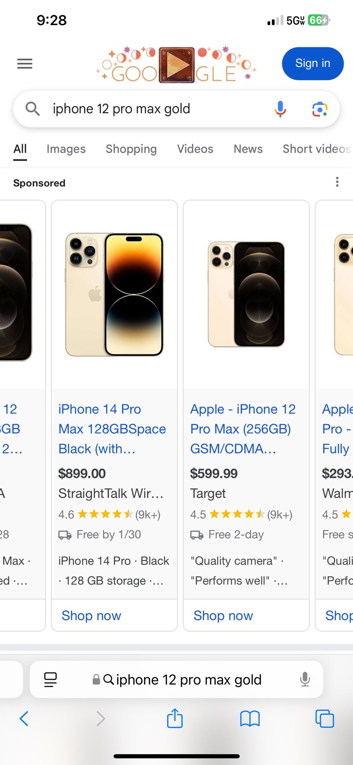The width and height of the screenshot is (353, 765).
Task: Tap the Google doodle logo
Action: click(x=177, y=65)
